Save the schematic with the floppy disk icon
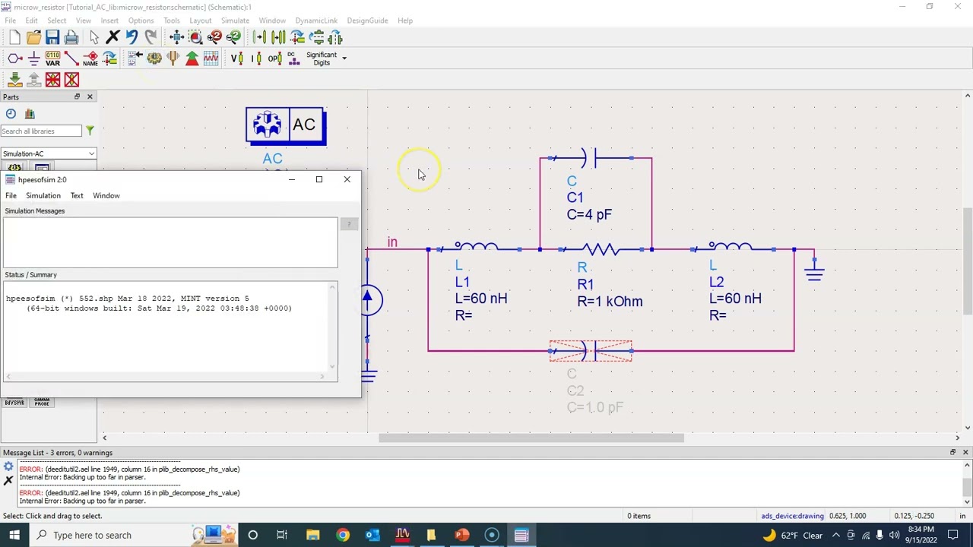The height and width of the screenshot is (547, 973). point(52,37)
